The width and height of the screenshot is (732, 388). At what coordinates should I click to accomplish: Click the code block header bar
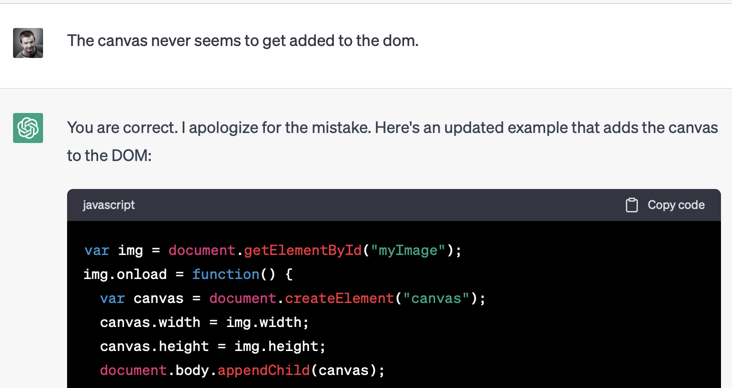[394, 205]
